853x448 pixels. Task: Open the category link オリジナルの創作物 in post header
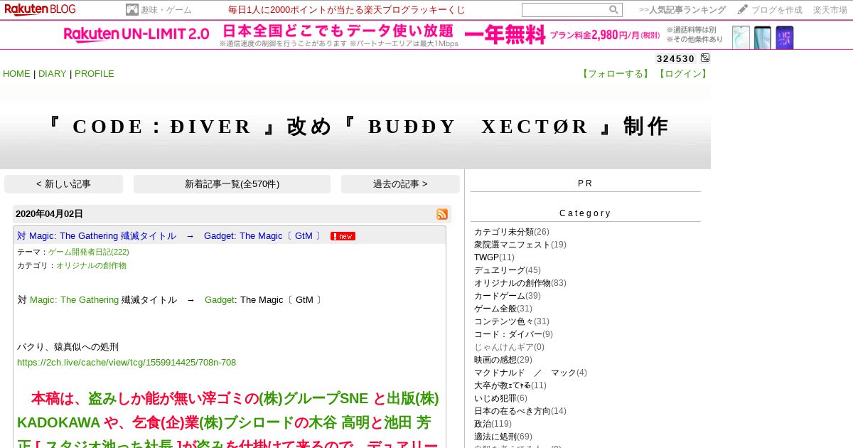point(91,265)
